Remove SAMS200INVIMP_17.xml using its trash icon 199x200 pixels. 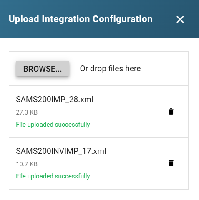pos(171,163)
